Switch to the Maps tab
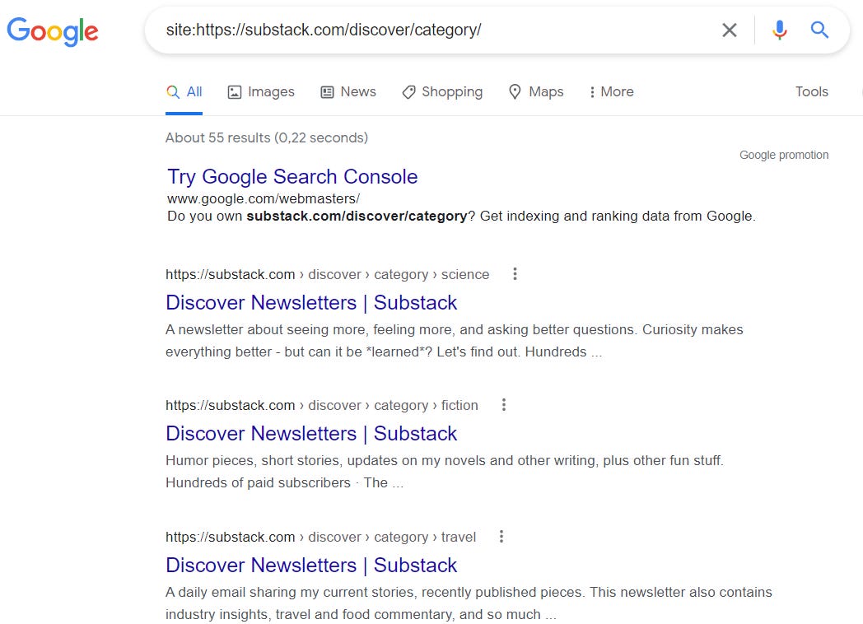The width and height of the screenshot is (863, 624). pos(536,91)
